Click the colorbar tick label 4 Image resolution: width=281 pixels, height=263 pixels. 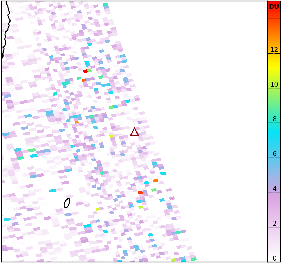(275, 189)
